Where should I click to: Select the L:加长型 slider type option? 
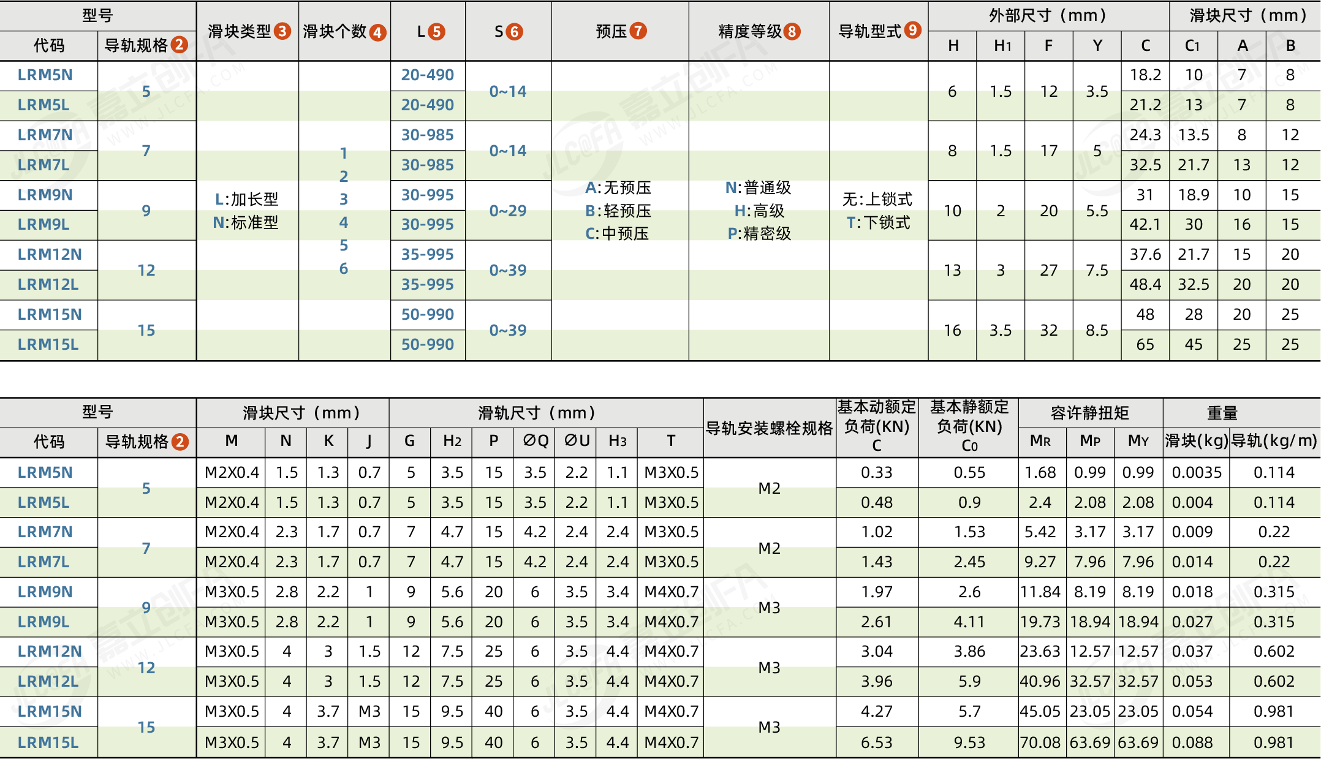tap(246, 199)
